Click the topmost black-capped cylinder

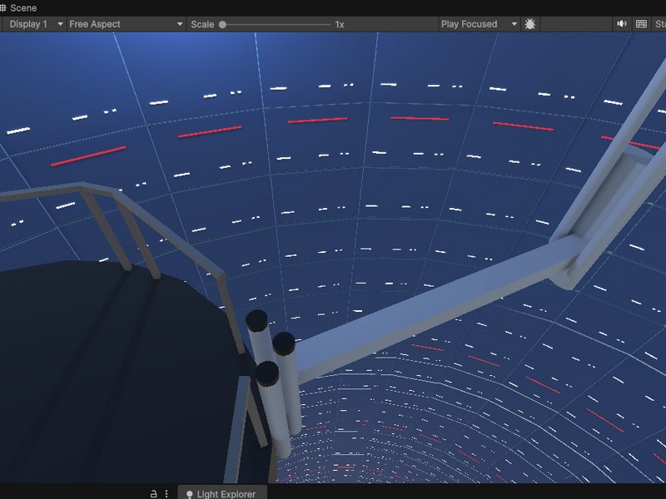click(257, 318)
